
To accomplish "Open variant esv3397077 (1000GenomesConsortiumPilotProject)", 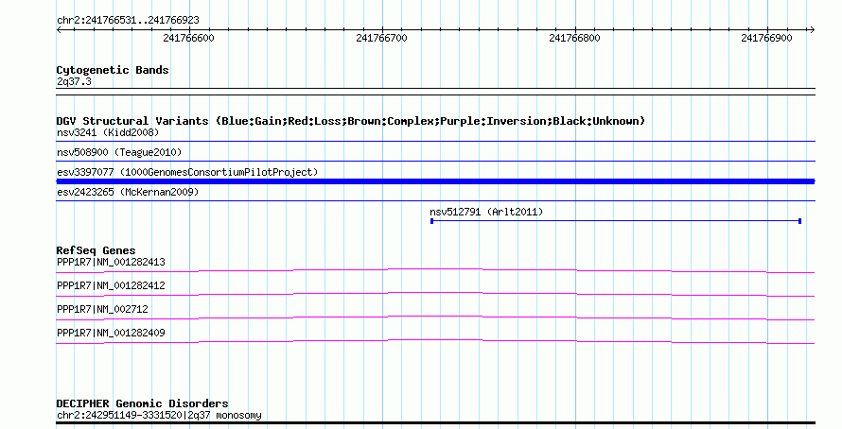I will coord(187,172).
